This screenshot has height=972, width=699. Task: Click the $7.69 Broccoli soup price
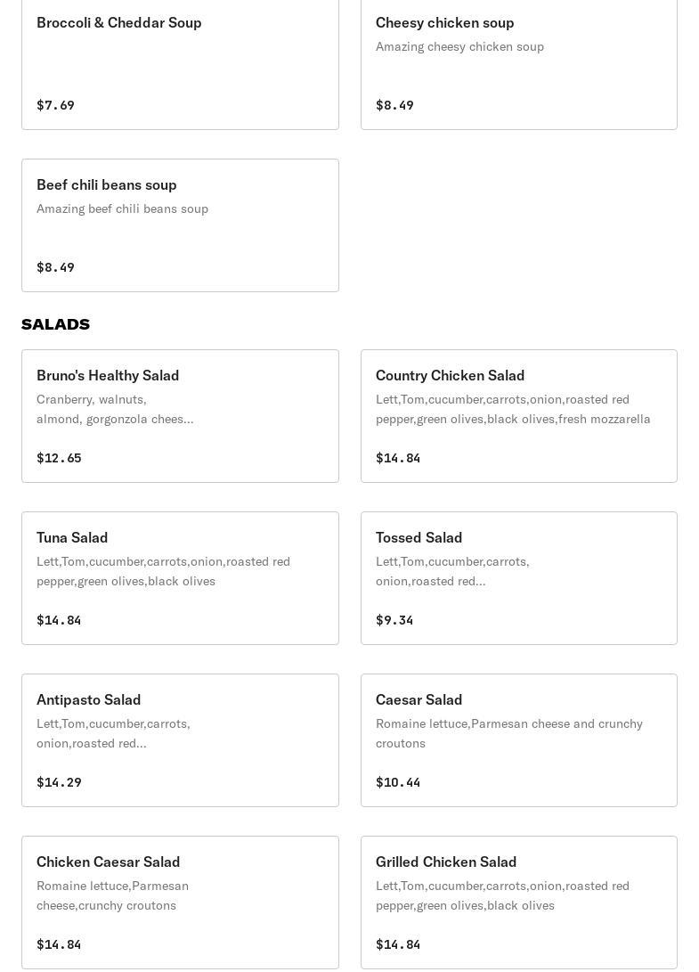coord(56,105)
